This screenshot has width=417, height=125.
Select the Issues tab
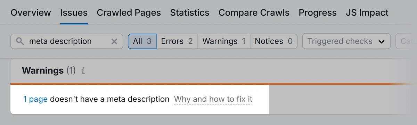tap(74, 13)
